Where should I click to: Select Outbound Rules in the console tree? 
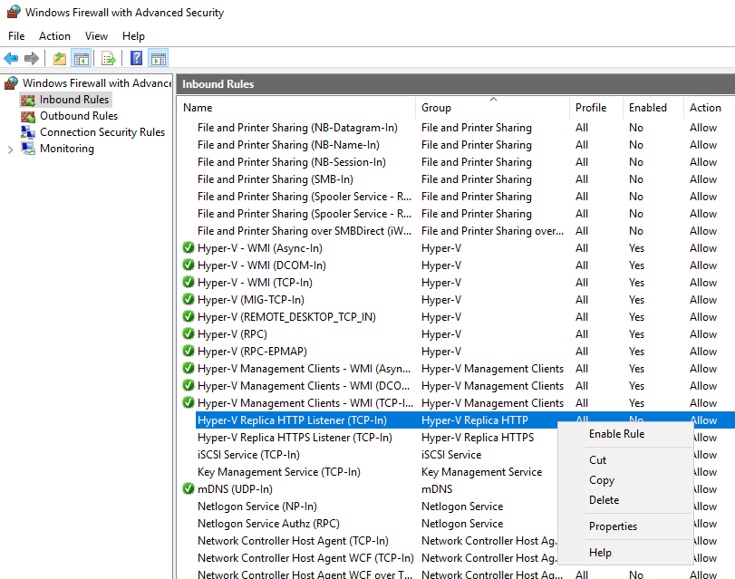(79, 116)
